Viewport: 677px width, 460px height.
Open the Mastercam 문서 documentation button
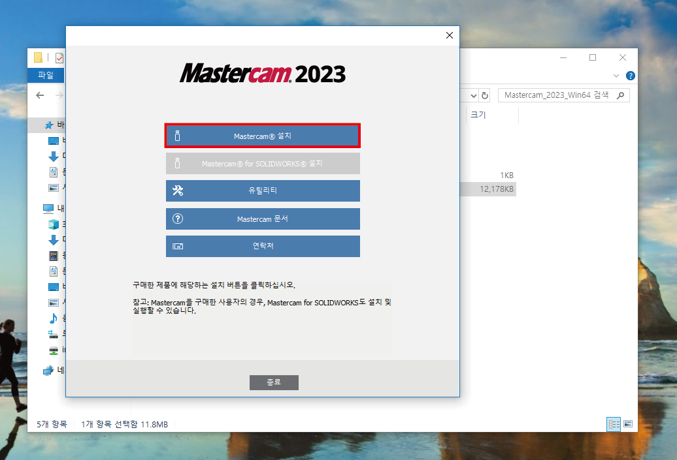[x=263, y=219]
